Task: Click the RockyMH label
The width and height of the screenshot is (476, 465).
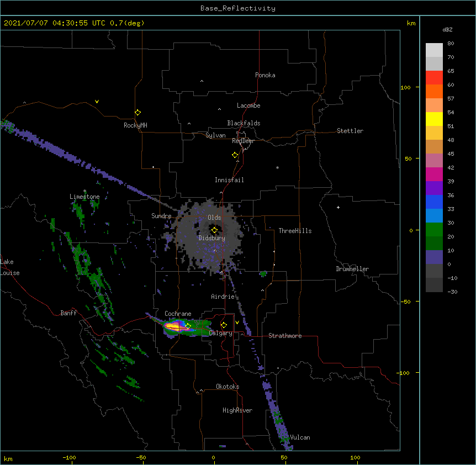Action: tap(135, 125)
